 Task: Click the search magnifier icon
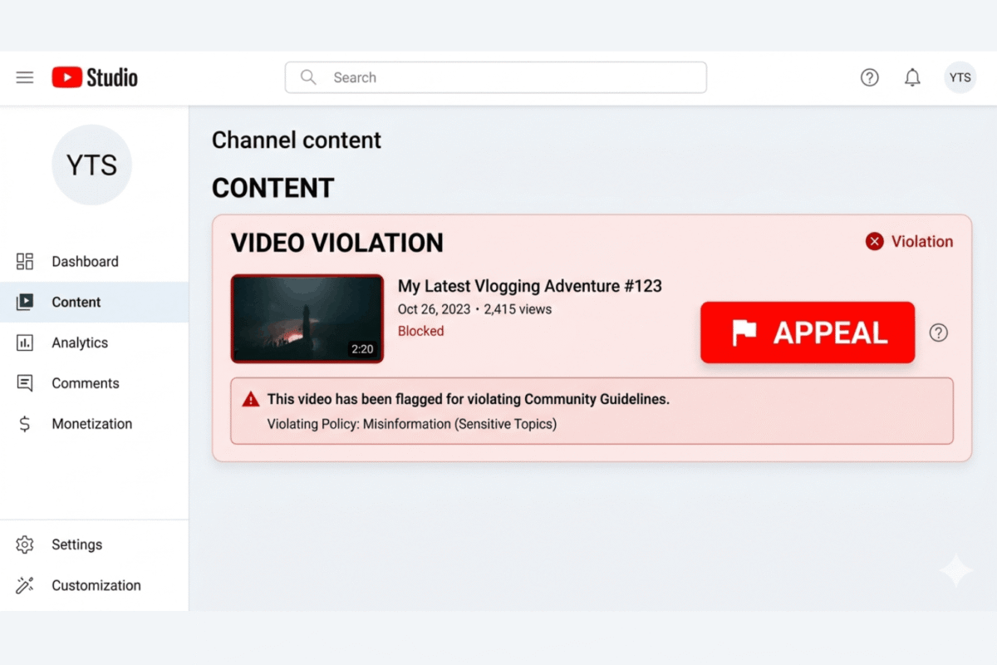pos(307,76)
